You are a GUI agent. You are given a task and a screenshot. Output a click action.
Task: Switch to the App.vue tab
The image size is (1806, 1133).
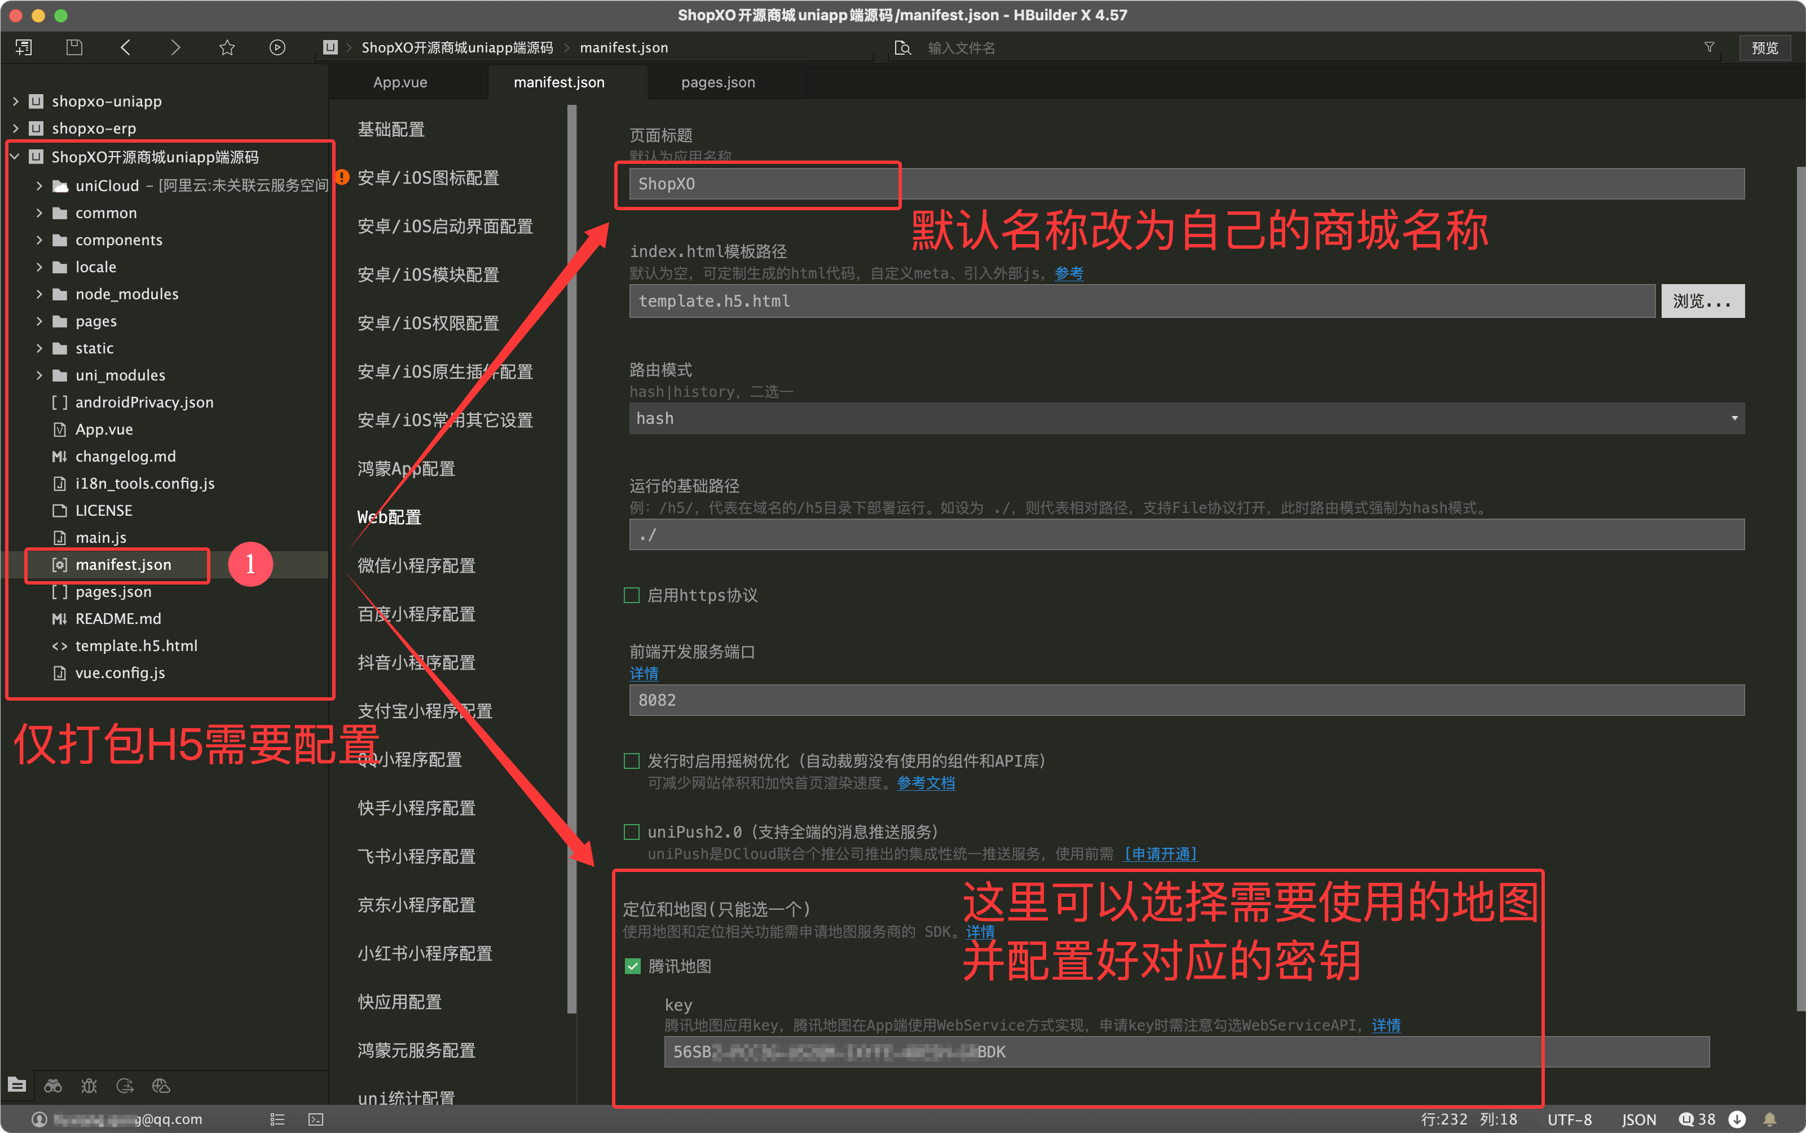pyautogui.click(x=400, y=82)
